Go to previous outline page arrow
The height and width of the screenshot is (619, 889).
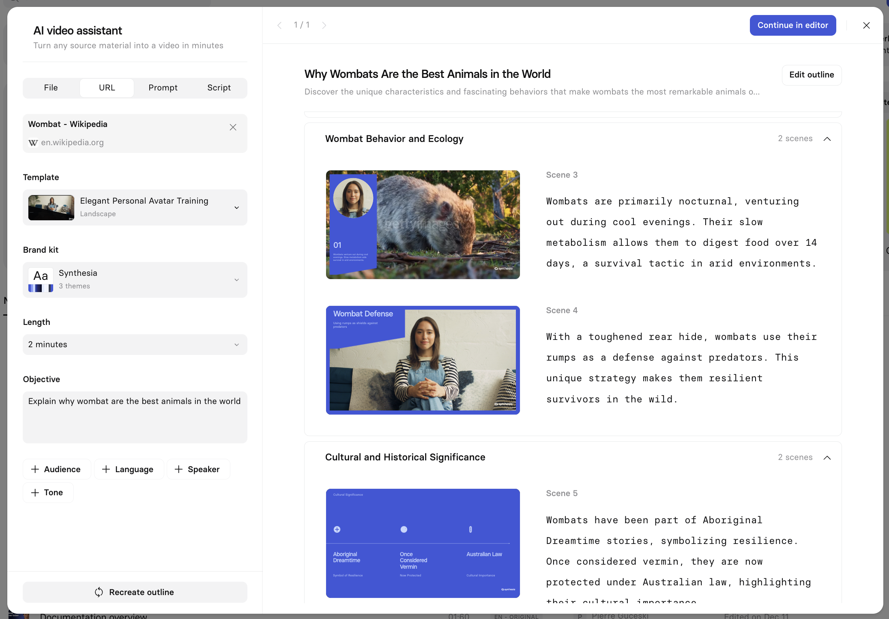pos(279,26)
